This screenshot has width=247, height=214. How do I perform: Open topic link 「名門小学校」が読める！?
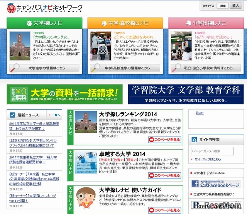[x=213, y=37]
